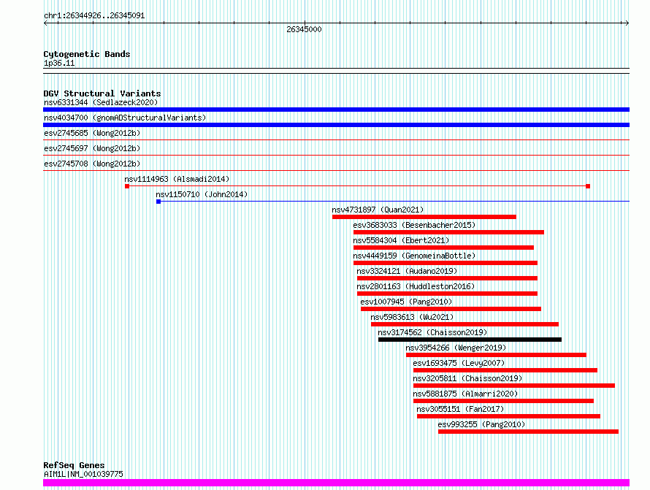Open nsv3055151 (Fan2017) label
The height and width of the screenshot is (490, 650).
(460, 409)
